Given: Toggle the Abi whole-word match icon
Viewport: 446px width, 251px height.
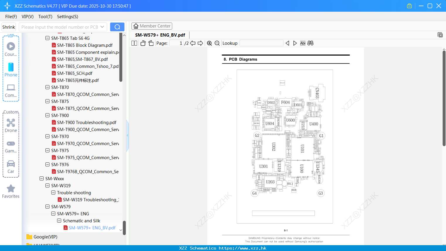Looking at the screenshot, I should pyautogui.click(x=303, y=43).
